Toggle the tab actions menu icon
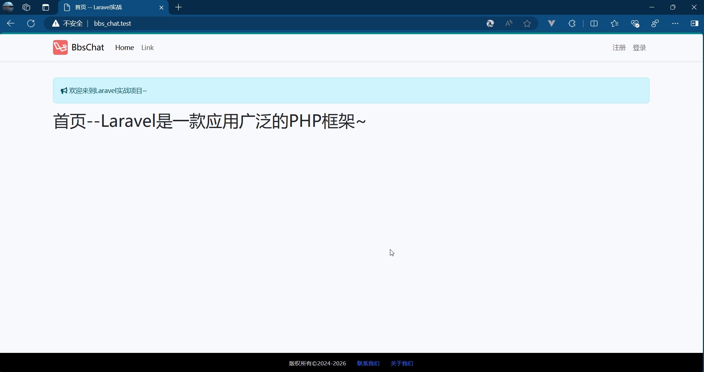The image size is (704, 372). (46, 7)
